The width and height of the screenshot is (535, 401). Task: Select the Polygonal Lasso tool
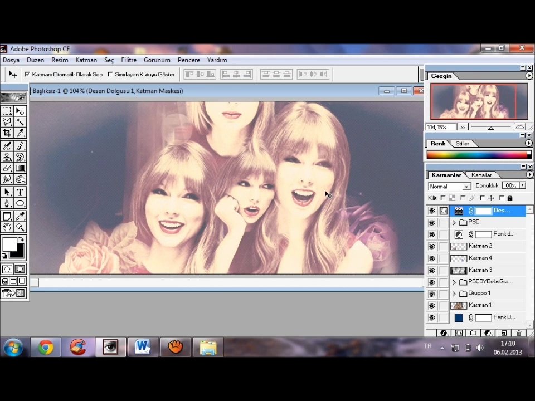click(x=7, y=122)
